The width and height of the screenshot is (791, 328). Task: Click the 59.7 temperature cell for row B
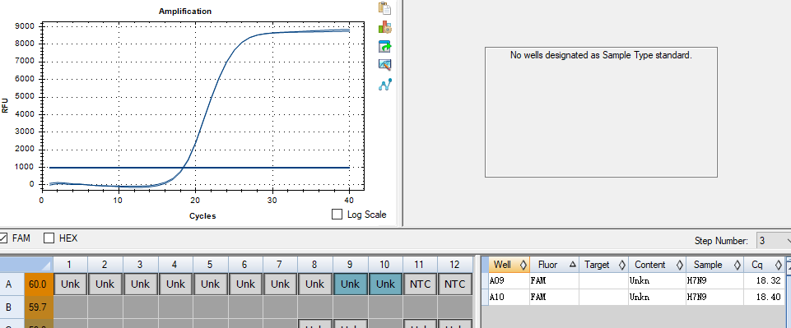39,307
